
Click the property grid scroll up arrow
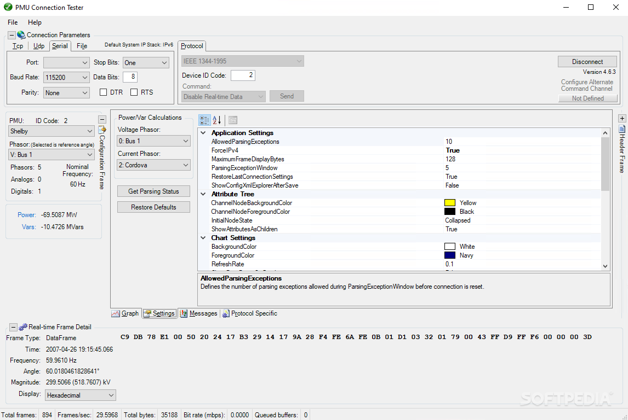605,133
